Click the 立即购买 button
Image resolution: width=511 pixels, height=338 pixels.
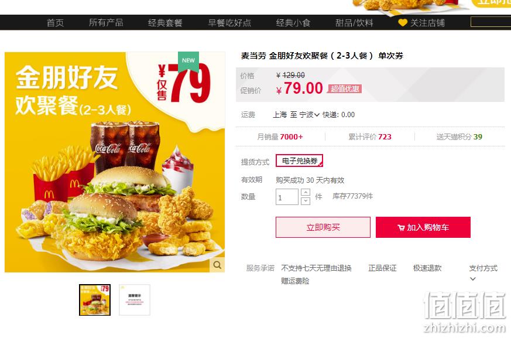[x=323, y=227]
